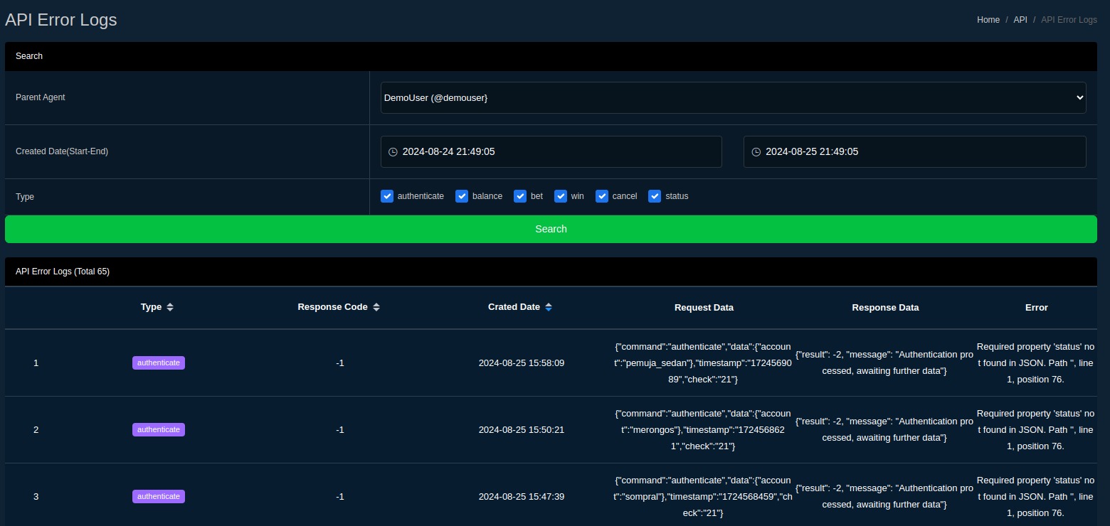The image size is (1110, 526).
Task: Click the response data cell in row 3
Action: click(884, 497)
